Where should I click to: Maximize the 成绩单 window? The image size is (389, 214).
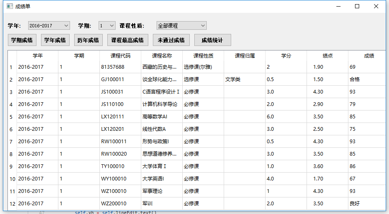tap(357, 6)
